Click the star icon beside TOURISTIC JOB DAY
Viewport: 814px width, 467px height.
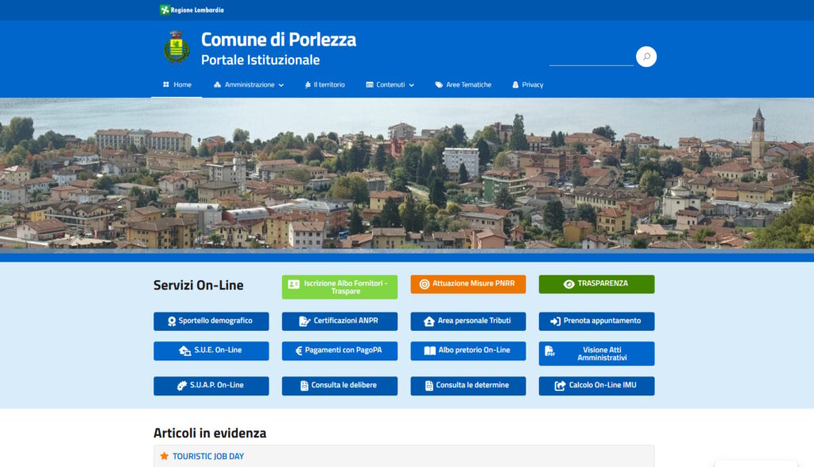click(x=164, y=456)
